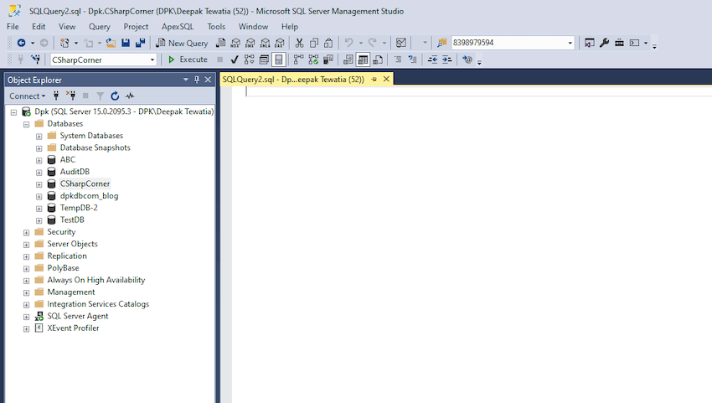Expand the Security folder
The image size is (712, 403).
[26, 233]
